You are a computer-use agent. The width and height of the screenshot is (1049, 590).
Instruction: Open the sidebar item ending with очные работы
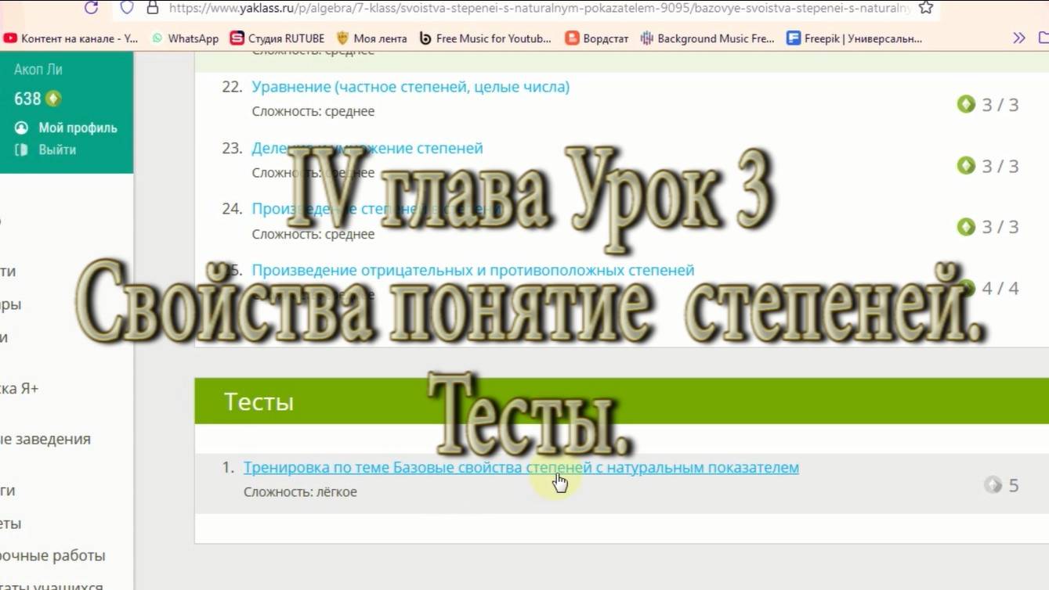[x=52, y=556]
